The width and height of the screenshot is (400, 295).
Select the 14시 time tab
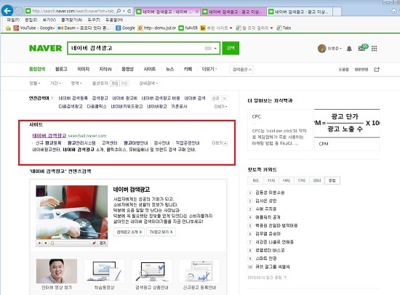287,180
